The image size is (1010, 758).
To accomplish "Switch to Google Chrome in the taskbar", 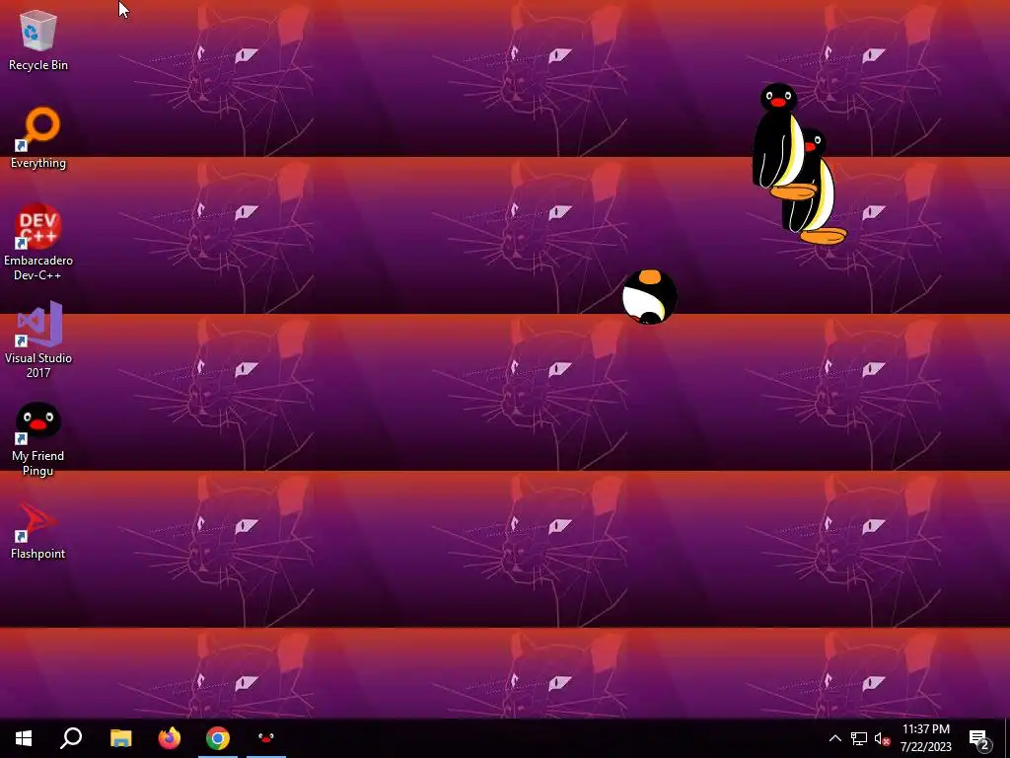I will [x=218, y=738].
